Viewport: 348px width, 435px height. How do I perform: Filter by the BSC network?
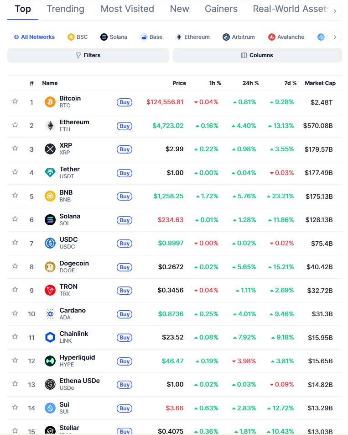78,37
